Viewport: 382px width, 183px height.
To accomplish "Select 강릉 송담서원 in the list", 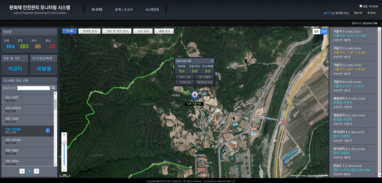I will tap(27, 141).
